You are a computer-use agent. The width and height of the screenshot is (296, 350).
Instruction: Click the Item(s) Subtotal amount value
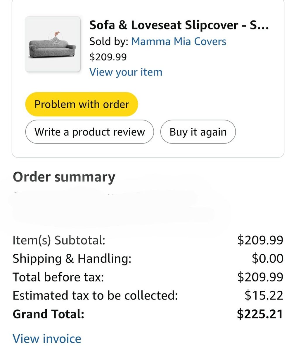pyautogui.click(x=260, y=240)
